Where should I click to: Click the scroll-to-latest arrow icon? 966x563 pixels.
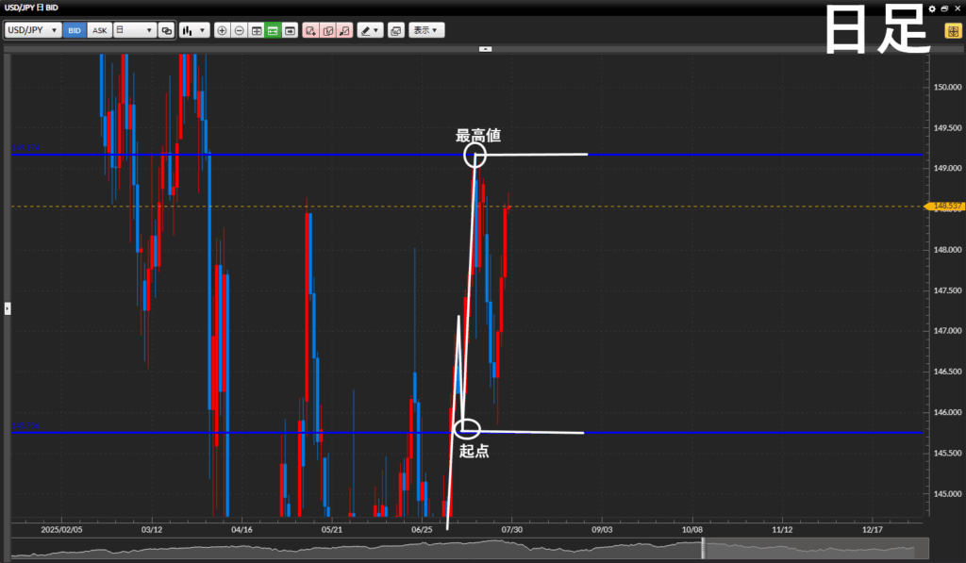tap(291, 30)
